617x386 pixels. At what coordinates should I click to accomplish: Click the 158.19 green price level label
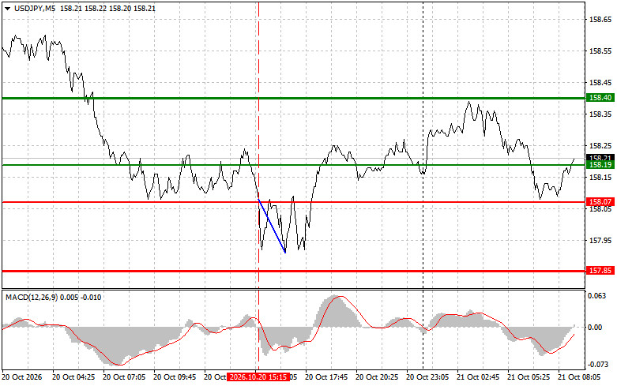[x=600, y=165]
